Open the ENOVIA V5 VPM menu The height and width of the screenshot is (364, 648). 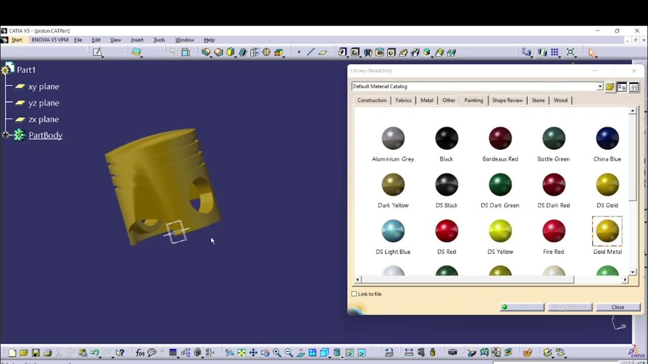tap(50, 40)
